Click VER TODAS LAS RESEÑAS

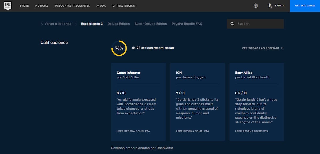[x=260, y=48]
